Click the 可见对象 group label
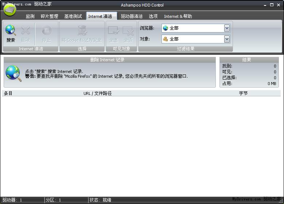The height and width of the screenshot is (204, 284). coord(121,49)
